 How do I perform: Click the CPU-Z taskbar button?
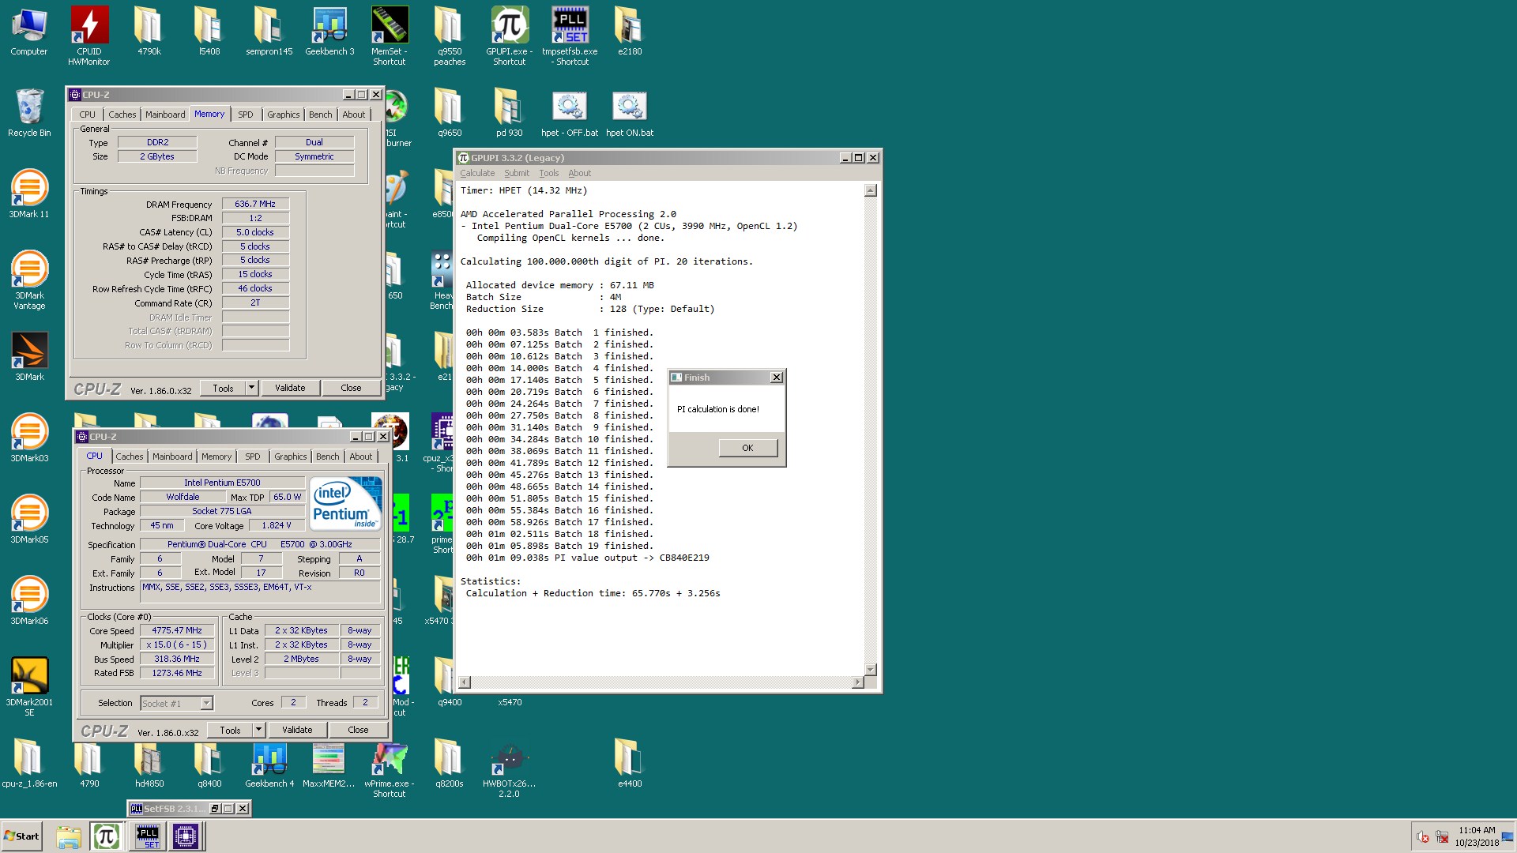(x=186, y=836)
